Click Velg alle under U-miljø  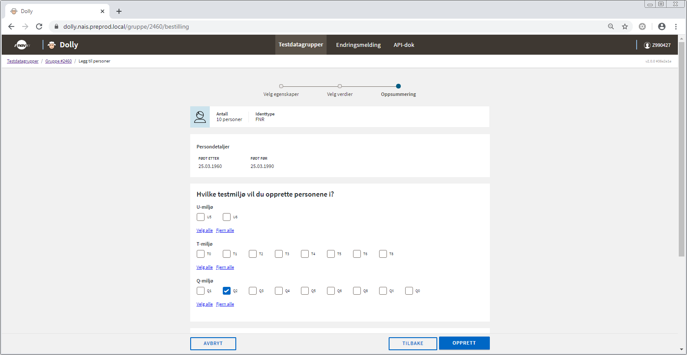(205, 230)
